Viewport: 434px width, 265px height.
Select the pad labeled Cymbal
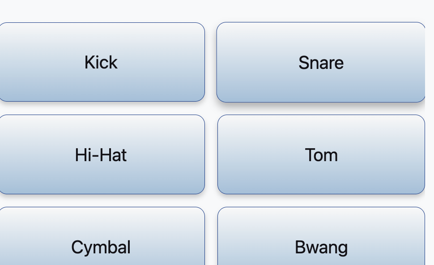[101, 242]
